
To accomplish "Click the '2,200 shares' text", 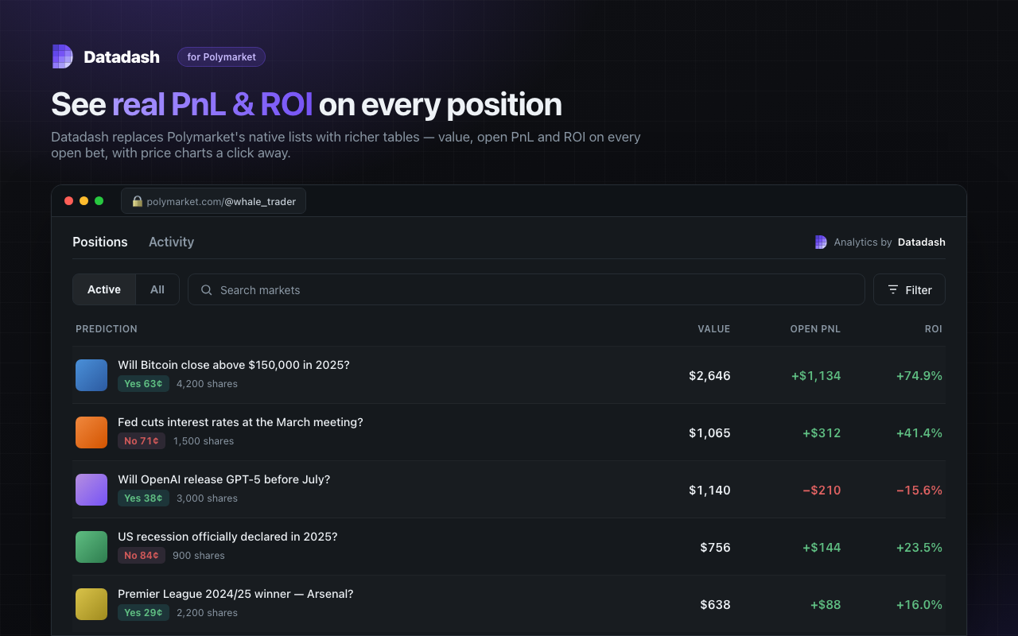I will [207, 612].
